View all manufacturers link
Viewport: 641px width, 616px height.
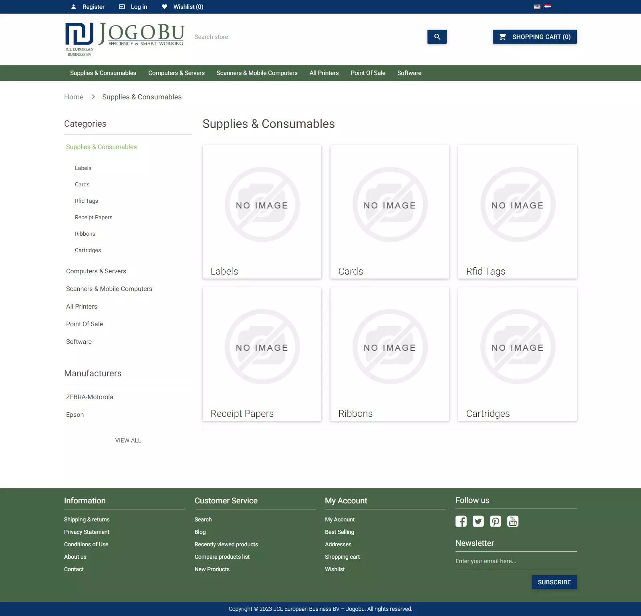[x=128, y=440]
